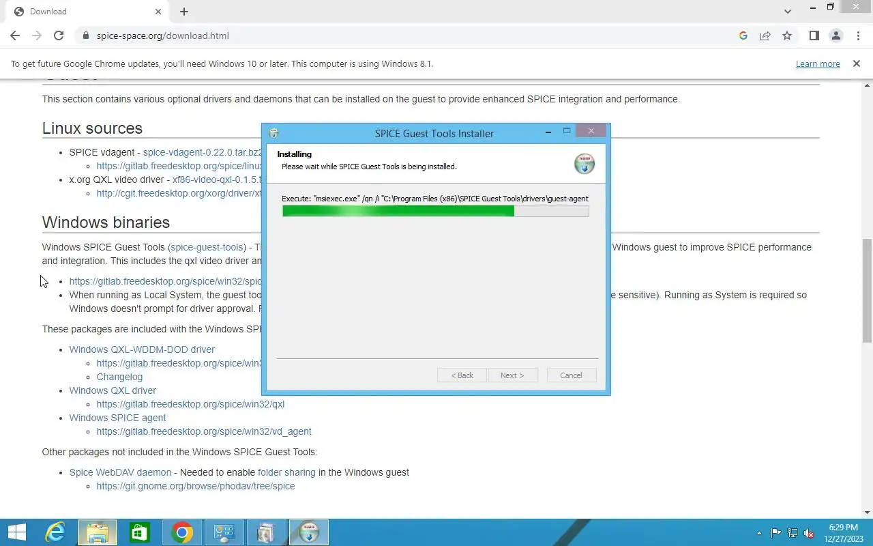This screenshot has width=873, height=546.
Task: Click the disabled Next button
Action: 512,375
